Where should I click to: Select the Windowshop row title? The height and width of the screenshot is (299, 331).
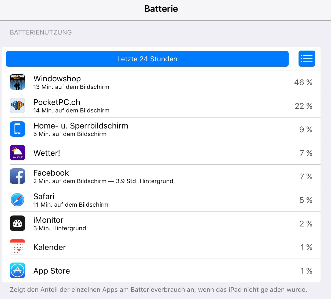(x=57, y=78)
